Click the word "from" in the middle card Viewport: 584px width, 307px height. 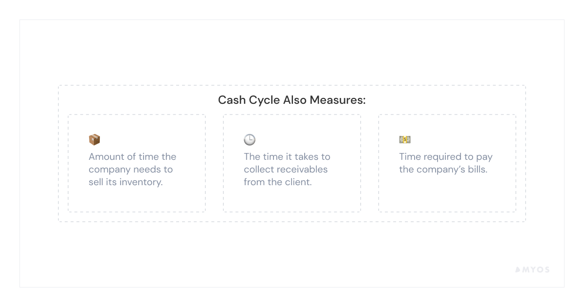[x=254, y=182]
